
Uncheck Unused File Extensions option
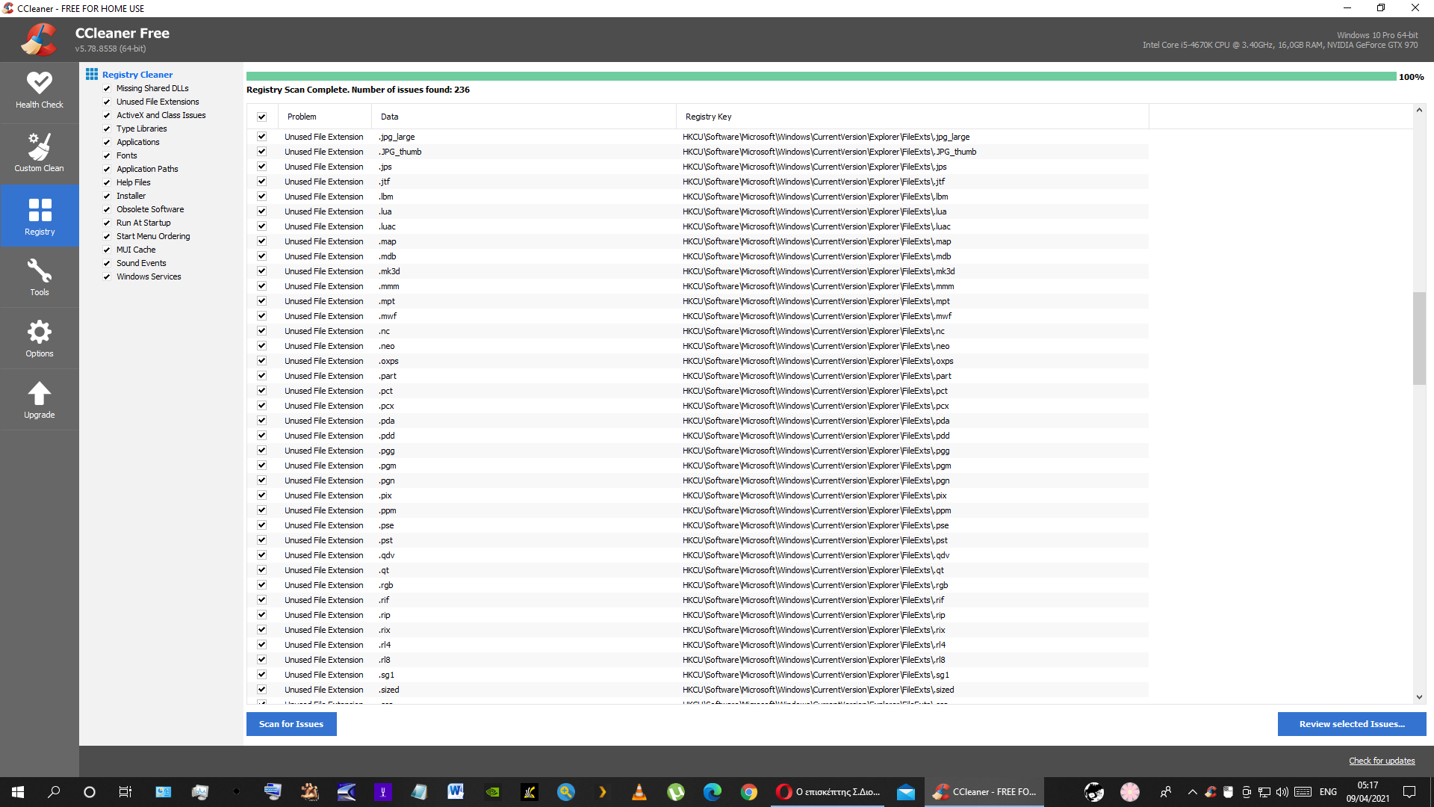click(x=107, y=102)
